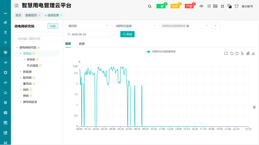Switch chart to line view
The height and width of the screenshot is (145, 259).
click(242, 53)
